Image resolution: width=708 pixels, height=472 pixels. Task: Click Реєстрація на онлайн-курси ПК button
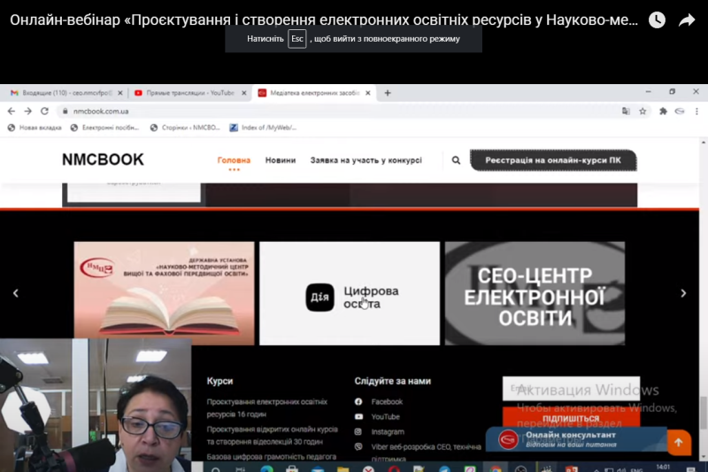tap(553, 160)
